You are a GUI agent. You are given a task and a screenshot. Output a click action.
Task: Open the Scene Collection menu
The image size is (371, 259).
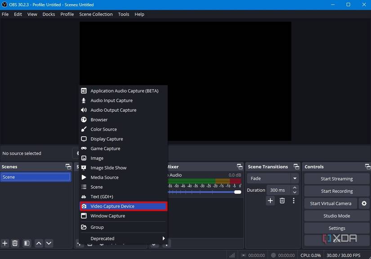coord(96,14)
